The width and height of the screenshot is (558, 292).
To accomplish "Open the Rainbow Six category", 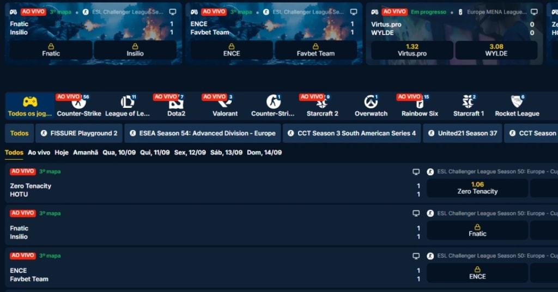I will click(420, 106).
